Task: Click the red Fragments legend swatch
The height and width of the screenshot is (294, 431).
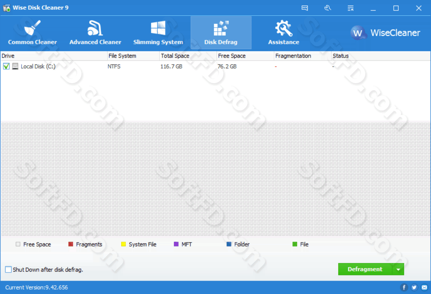Action: tap(71, 244)
